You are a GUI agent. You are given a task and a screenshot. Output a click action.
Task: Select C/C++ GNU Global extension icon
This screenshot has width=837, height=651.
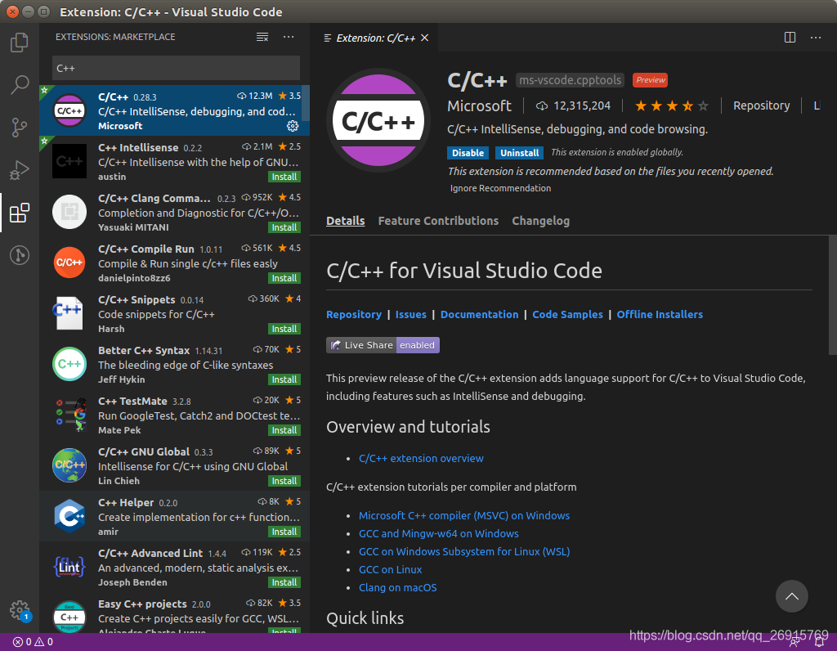[69, 465]
